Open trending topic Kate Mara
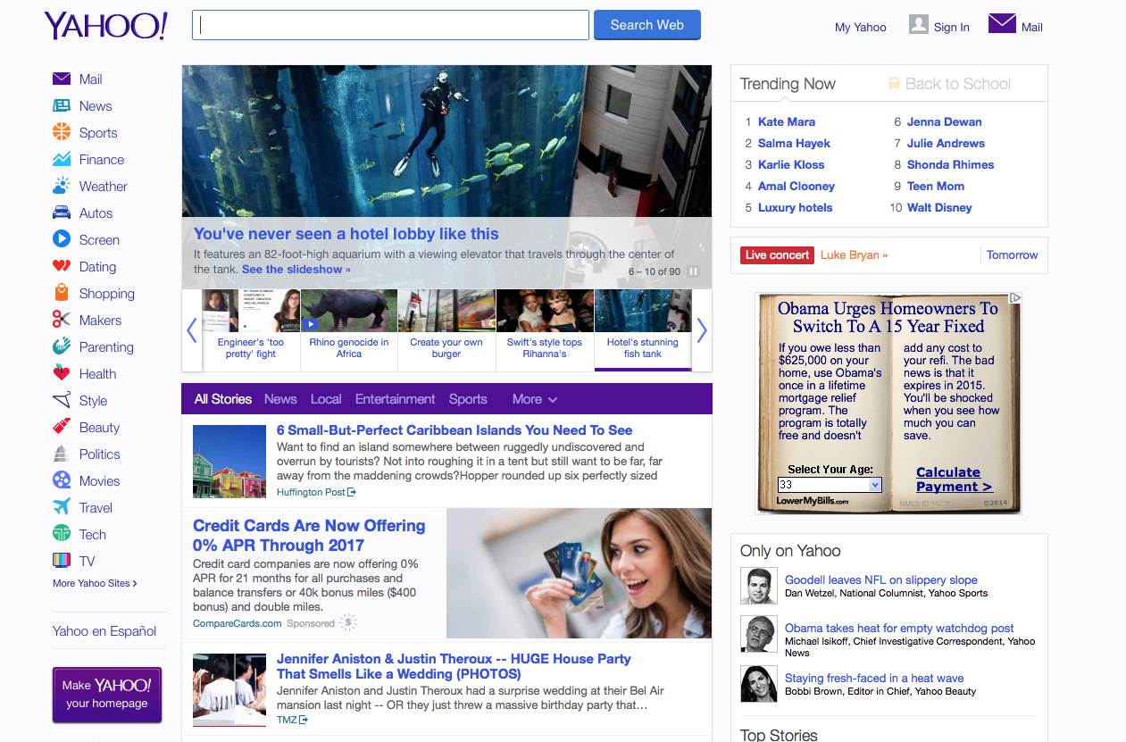The image size is (1126, 742). pyautogui.click(x=787, y=122)
